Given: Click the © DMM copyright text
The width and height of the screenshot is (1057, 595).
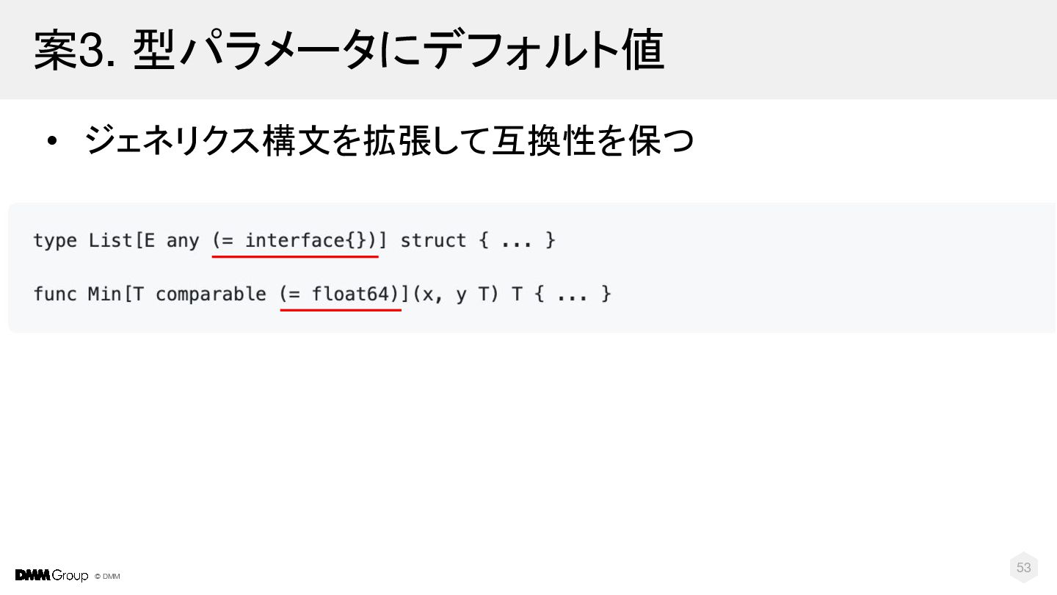Looking at the screenshot, I should pyautogui.click(x=107, y=577).
